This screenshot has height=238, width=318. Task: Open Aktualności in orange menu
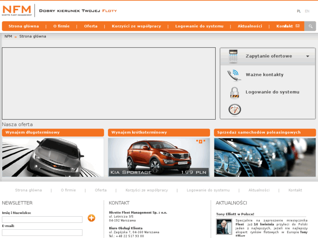(250, 26)
